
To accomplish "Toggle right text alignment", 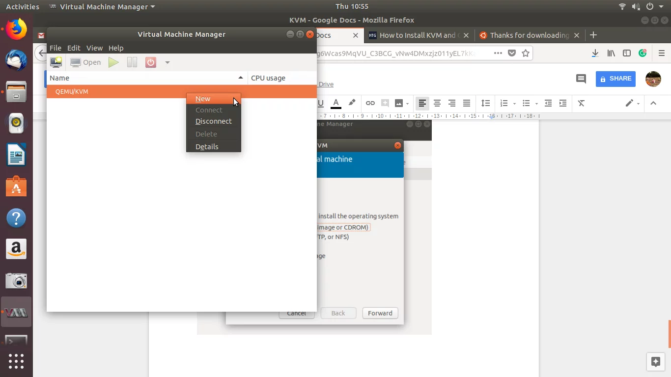I will click(451, 103).
